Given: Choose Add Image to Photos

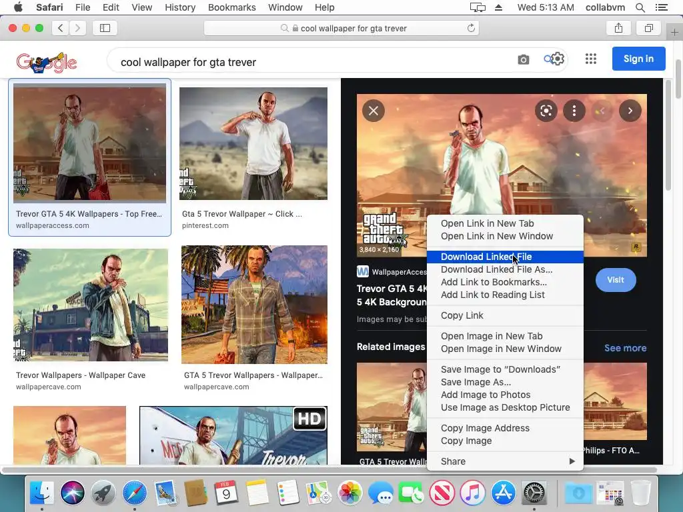Looking at the screenshot, I should tap(505, 395).
